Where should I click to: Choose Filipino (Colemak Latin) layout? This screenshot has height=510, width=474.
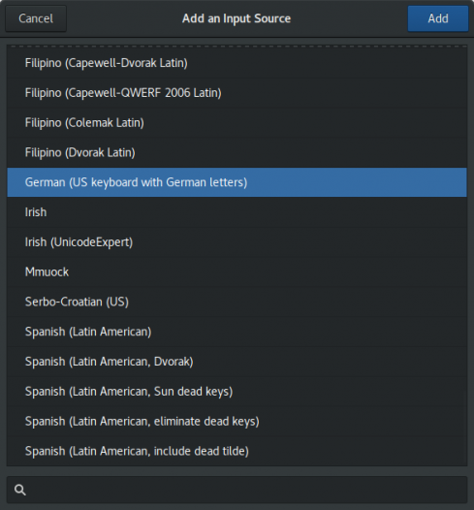[x=237, y=123]
